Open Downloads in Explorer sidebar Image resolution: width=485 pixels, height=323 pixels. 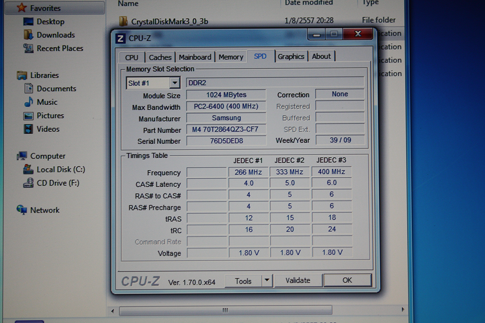[x=56, y=35]
